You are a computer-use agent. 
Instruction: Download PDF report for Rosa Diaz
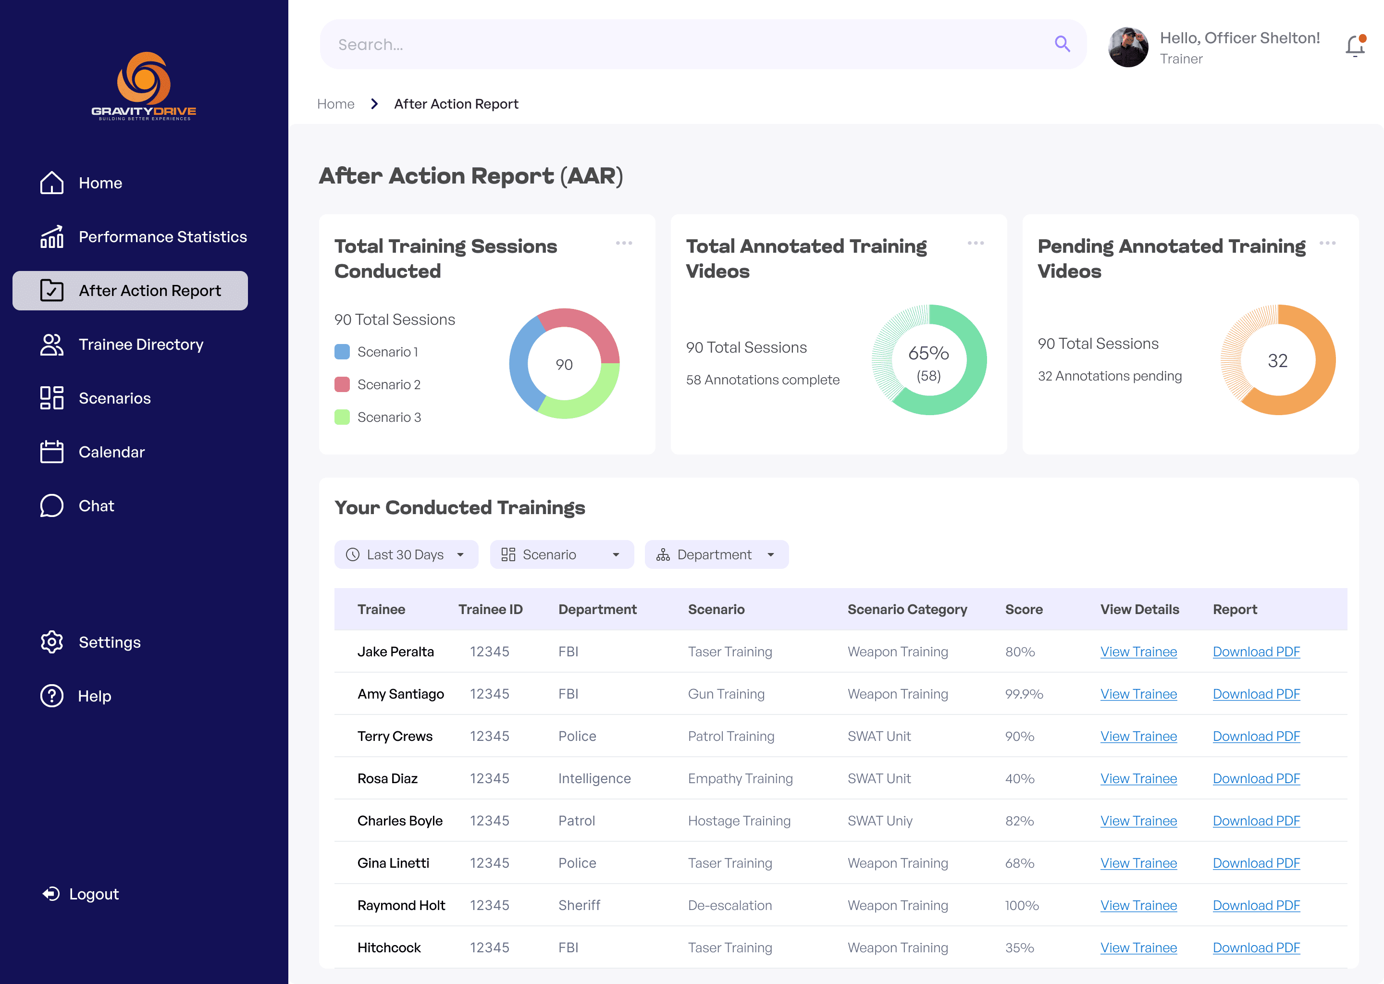click(1256, 778)
